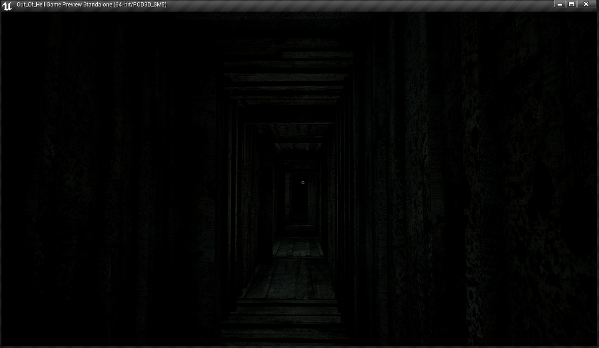Click the far right edge of the wall

pos(592,186)
